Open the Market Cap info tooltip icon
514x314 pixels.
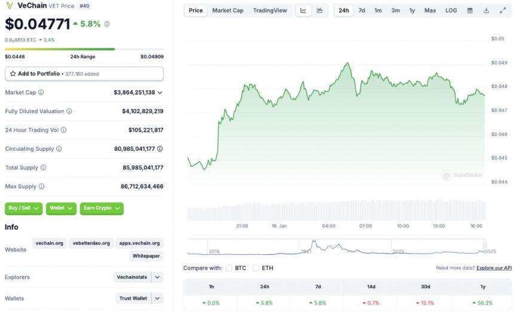(x=41, y=93)
